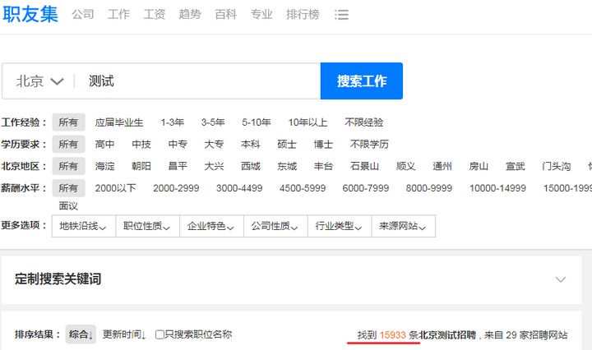The image size is (592, 350).
Task: Go to 百科 nav item
Action: tap(226, 14)
